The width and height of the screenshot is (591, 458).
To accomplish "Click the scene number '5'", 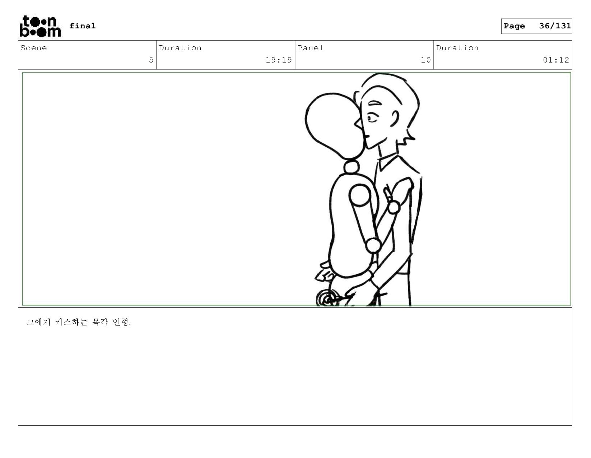I will click(x=151, y=60).
